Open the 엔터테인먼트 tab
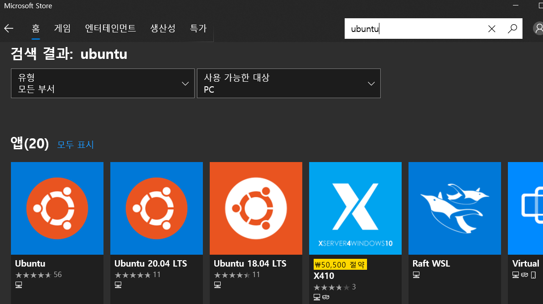The height and width of the screenshot is (304, 543). 110,28
